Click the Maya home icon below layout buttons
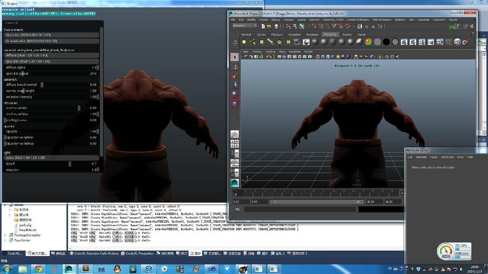Viewport: 488px width, 274px height. 235,182
